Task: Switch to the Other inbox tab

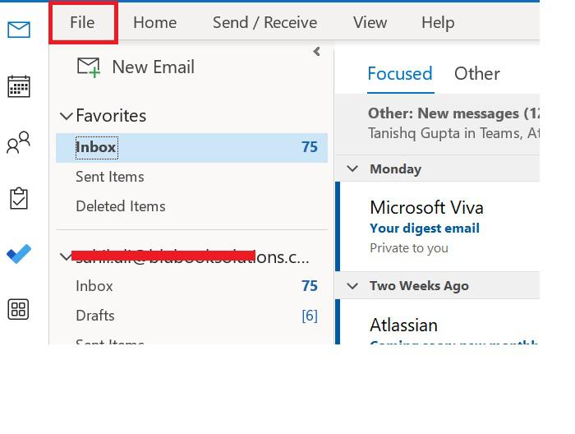Action: pos(476,73)
